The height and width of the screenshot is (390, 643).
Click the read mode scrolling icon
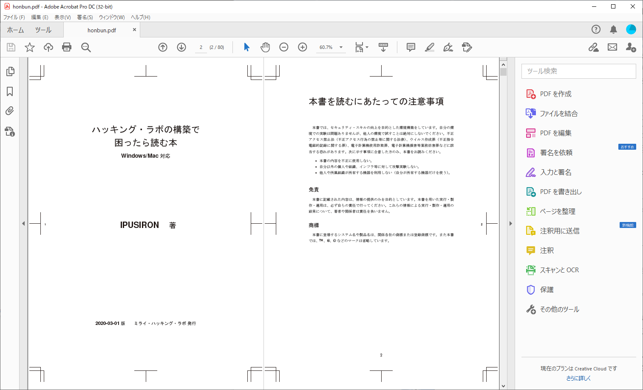[383, 47]
